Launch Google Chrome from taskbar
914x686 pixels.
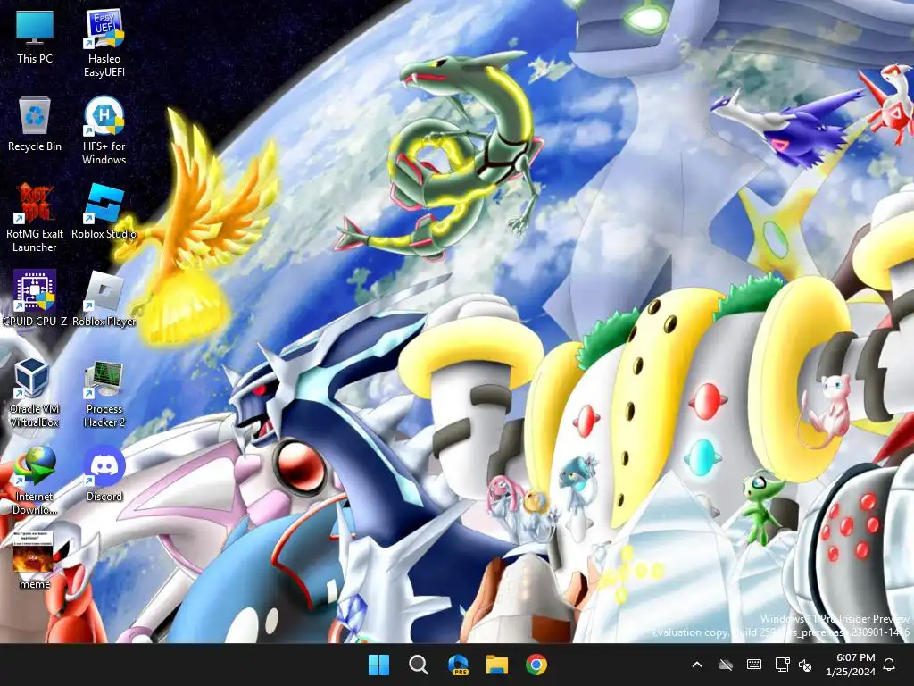[x=536, y=665]
